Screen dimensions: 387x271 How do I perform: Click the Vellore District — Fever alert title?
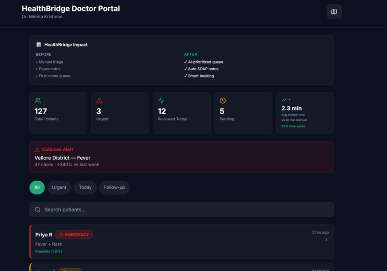point(62,158)
